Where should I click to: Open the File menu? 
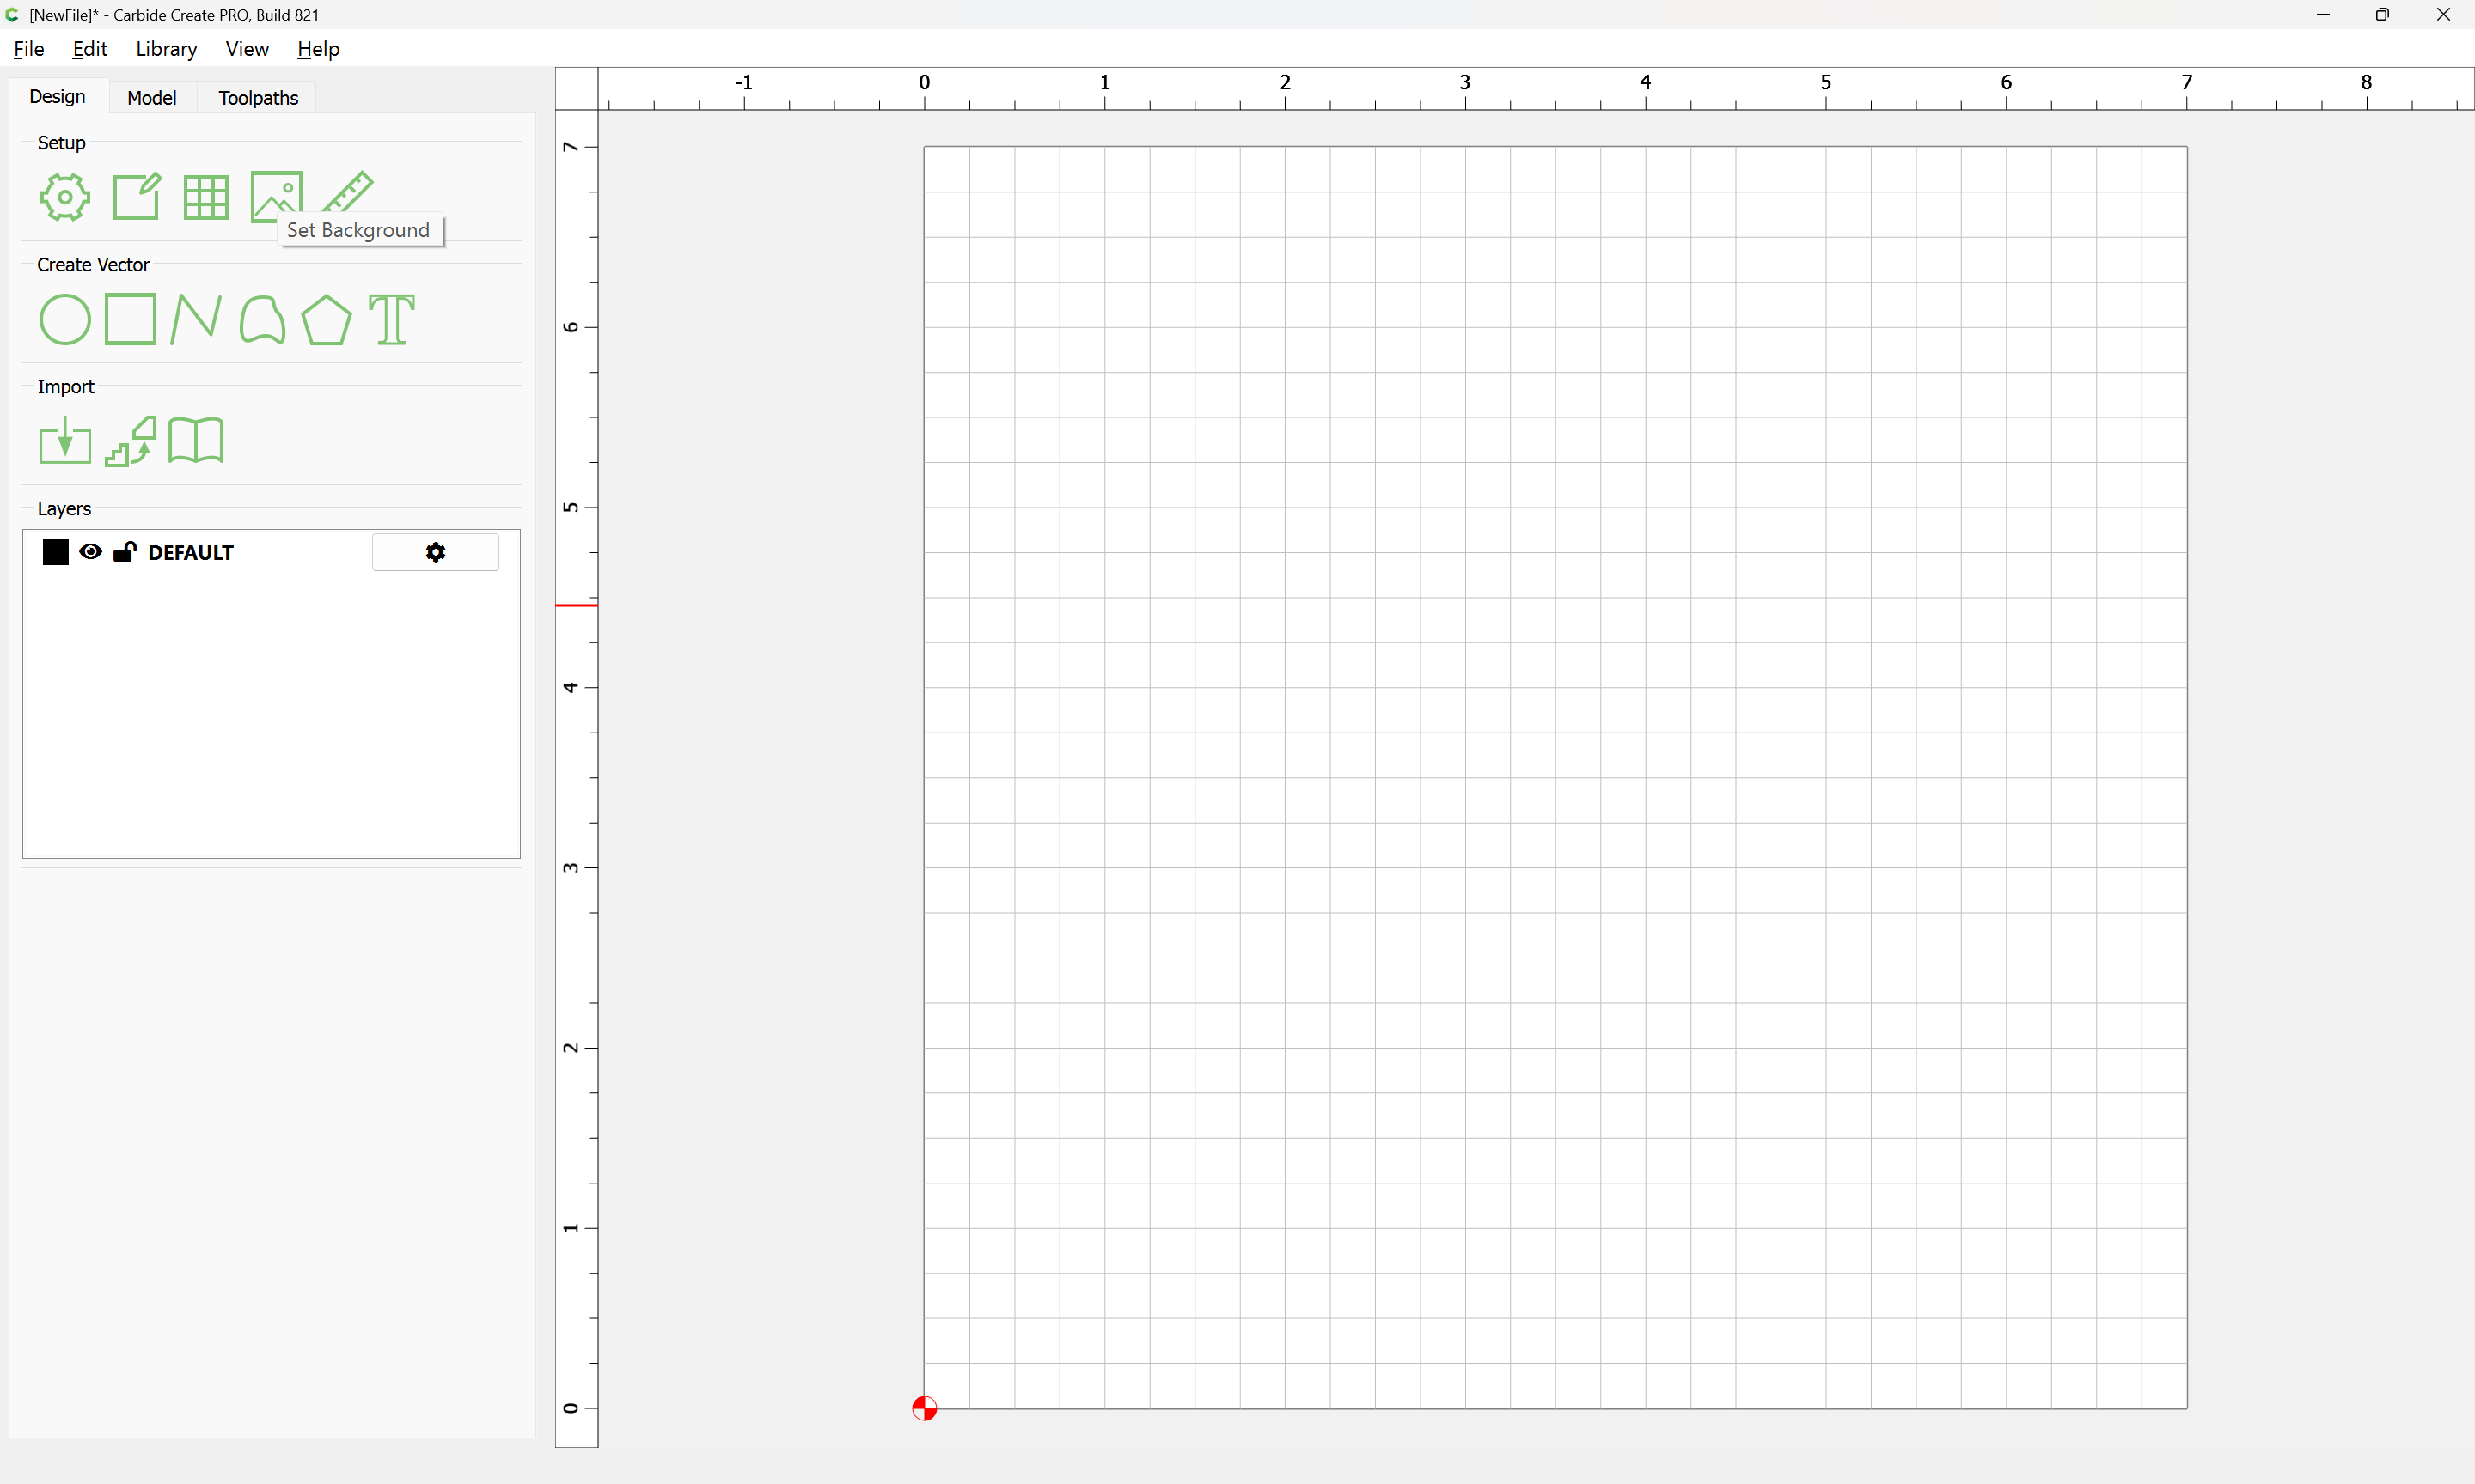coord(29,49)
